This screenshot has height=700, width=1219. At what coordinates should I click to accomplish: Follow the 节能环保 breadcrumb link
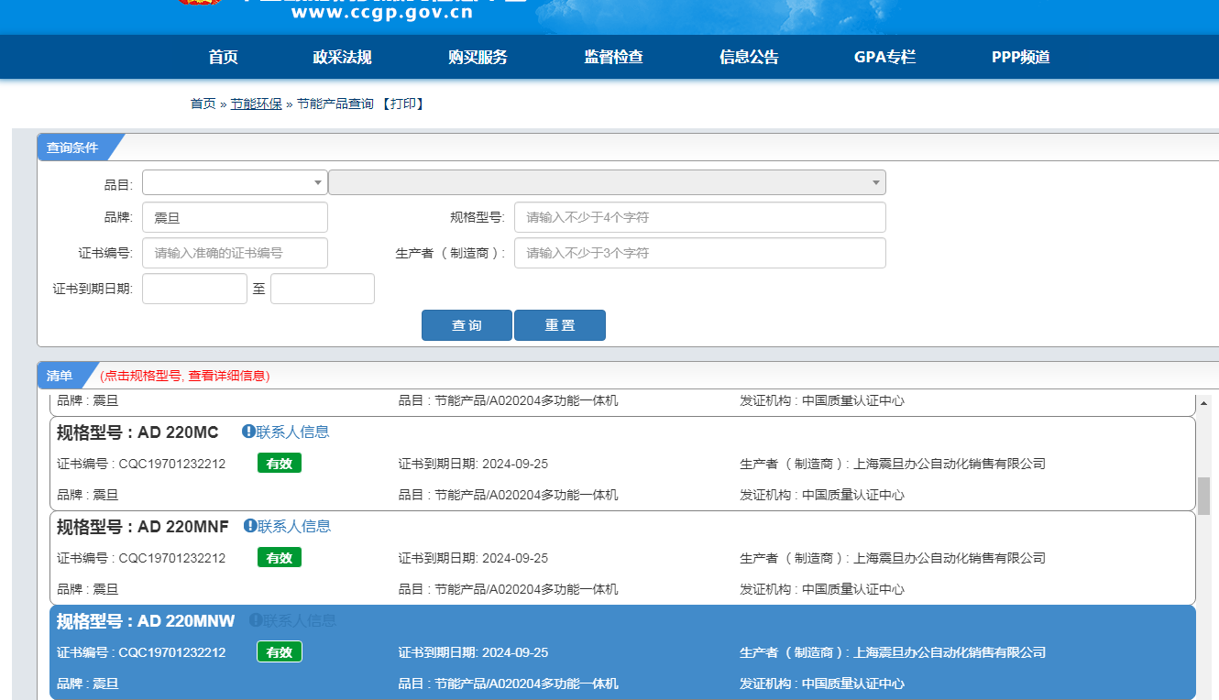click(256, 104)
